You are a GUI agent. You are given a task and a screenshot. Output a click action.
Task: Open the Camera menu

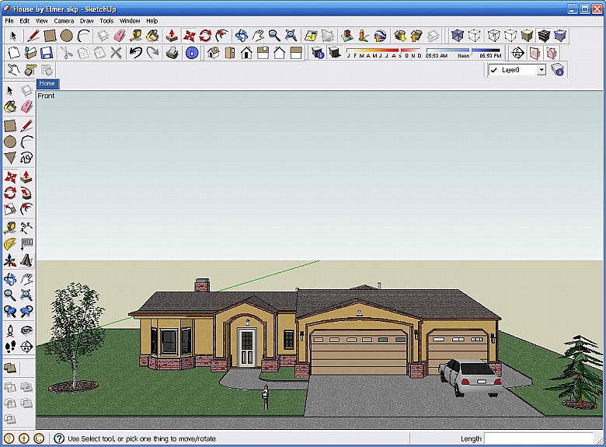(64, 21)
